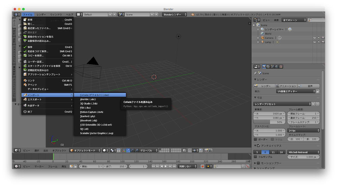Open the Mitchell-Netravali filter dropdown
This screenshot has width=337, height=186.
[304, 152]
